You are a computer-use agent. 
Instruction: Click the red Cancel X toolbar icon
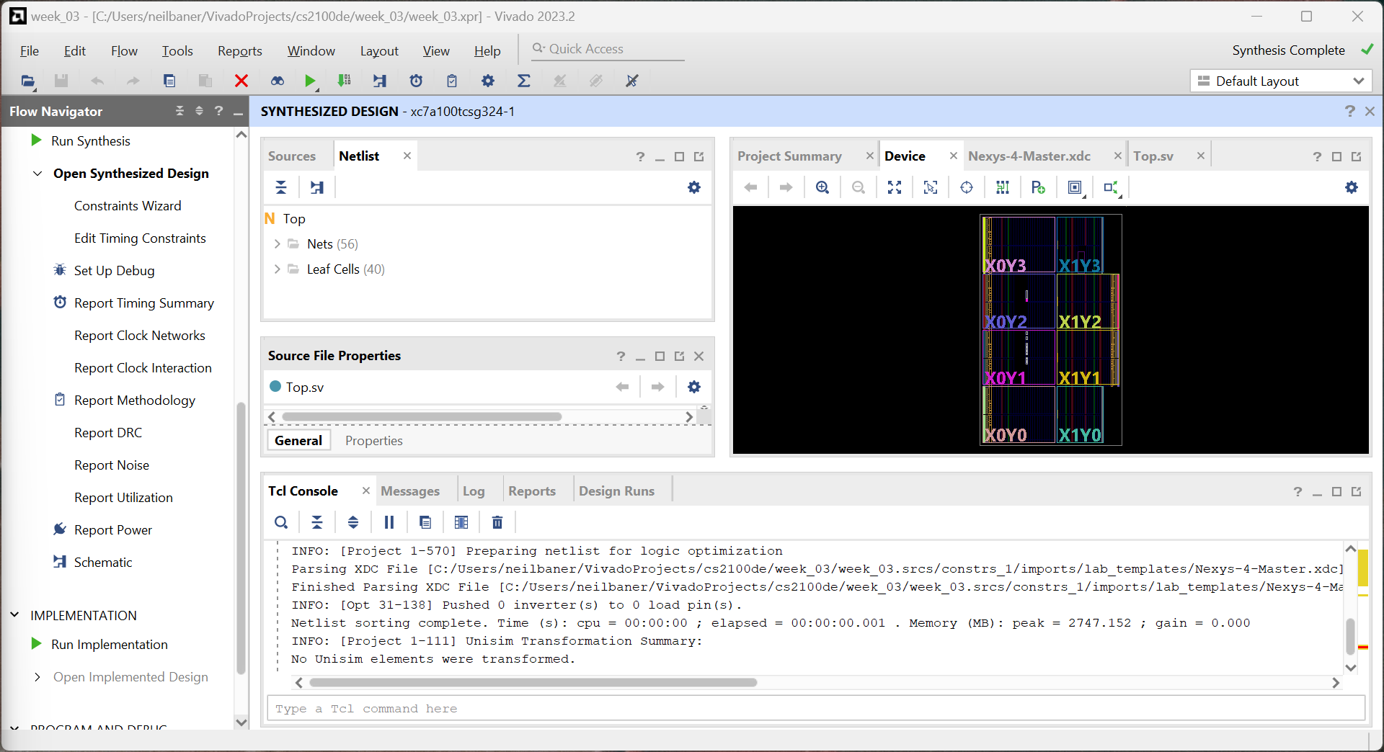point(241,81)
